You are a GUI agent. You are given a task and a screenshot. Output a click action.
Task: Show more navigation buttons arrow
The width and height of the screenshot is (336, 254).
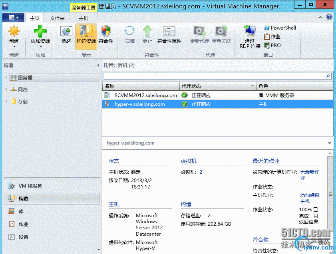[x=99, y=250]
